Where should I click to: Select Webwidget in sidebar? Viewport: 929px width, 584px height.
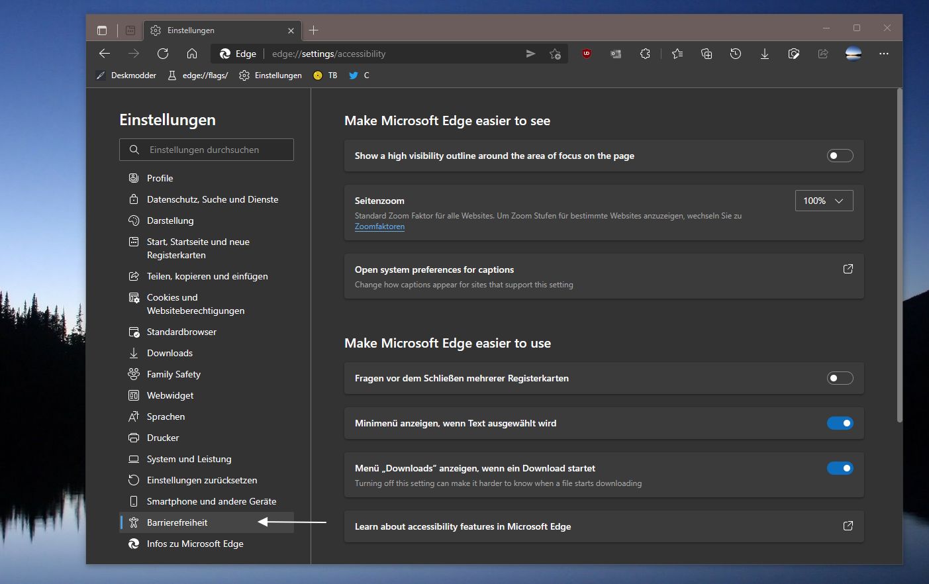click(x=207, y=395)
